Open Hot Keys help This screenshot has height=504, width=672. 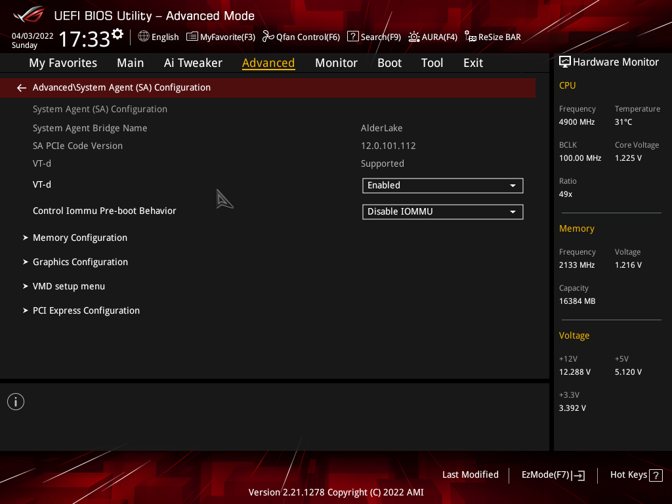635,475
